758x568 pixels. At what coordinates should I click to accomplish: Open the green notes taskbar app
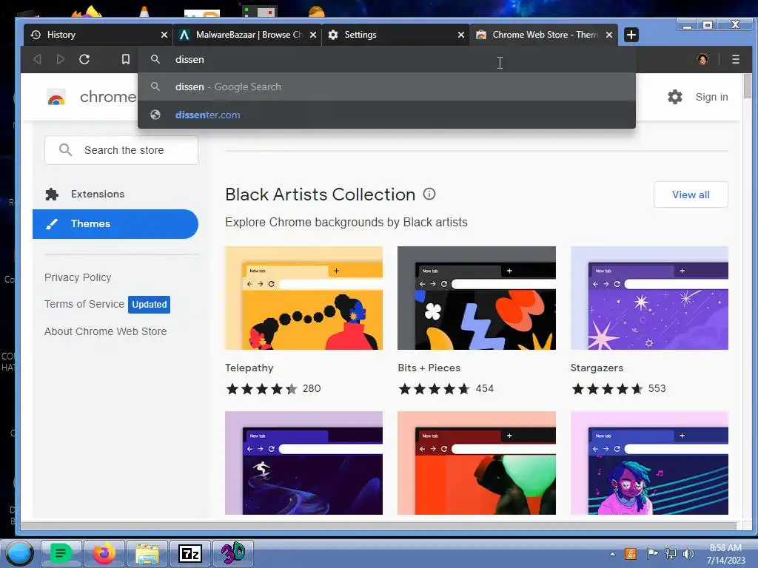(61, 553)
